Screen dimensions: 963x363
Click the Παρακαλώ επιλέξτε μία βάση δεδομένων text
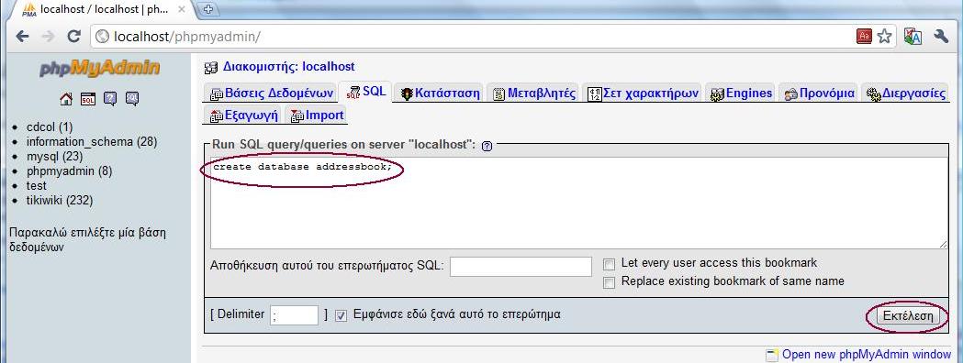(x=88, y=240)
